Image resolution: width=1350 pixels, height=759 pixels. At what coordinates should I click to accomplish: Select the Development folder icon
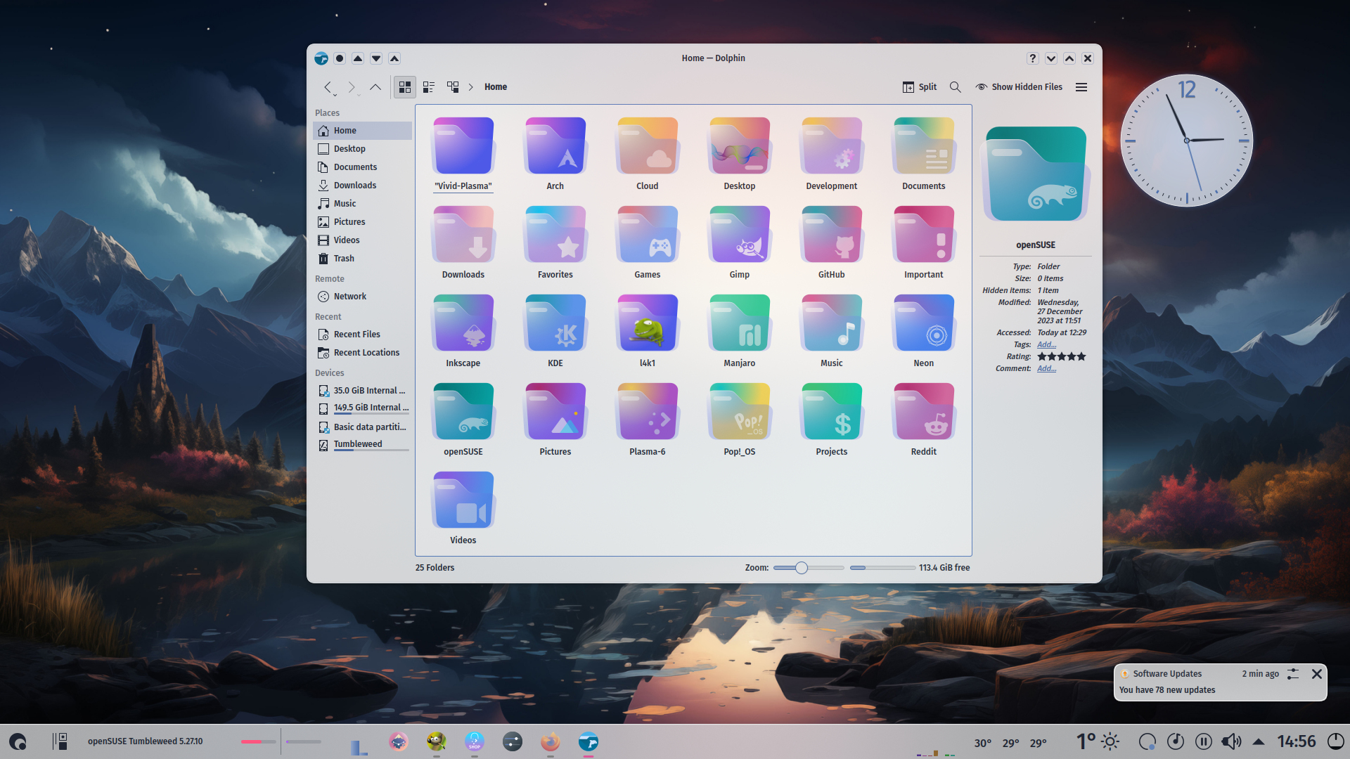(832, 145)
